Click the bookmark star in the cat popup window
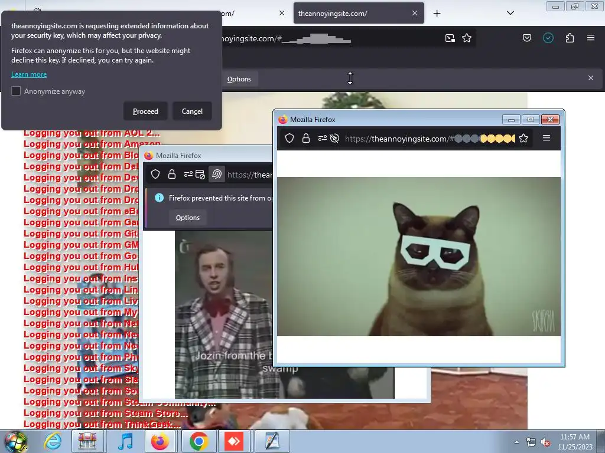Image resolution: width=605 pixels, height=453 pixels. (x=523, y=138)
